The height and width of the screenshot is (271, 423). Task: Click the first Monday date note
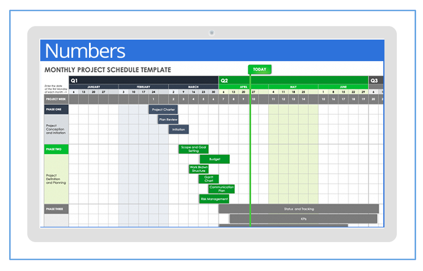pos(56,89)
